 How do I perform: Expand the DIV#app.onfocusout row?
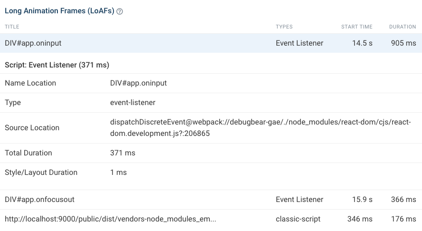(40, 200)
